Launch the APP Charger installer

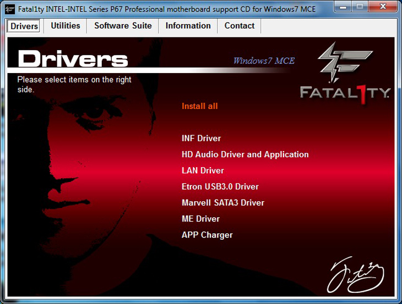[207, 235]
